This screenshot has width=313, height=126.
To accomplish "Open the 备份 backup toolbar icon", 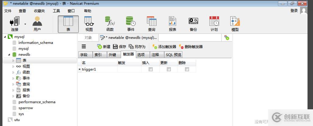I will click(193, 24).
